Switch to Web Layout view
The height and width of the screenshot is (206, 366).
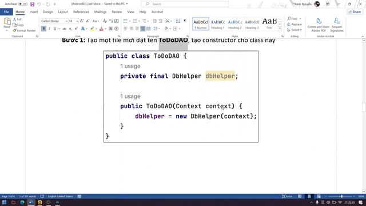319,196
